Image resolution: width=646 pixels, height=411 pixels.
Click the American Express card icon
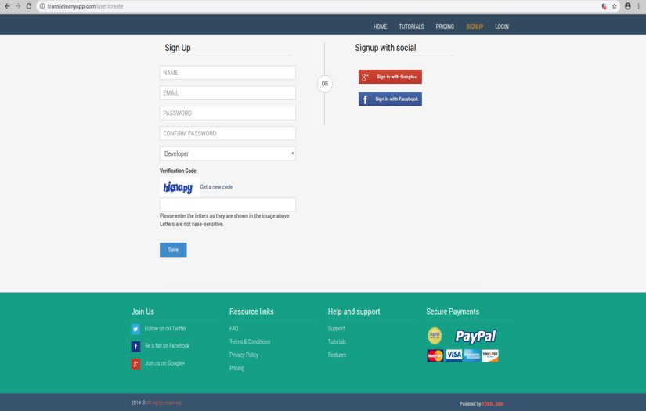pos(471,355)
